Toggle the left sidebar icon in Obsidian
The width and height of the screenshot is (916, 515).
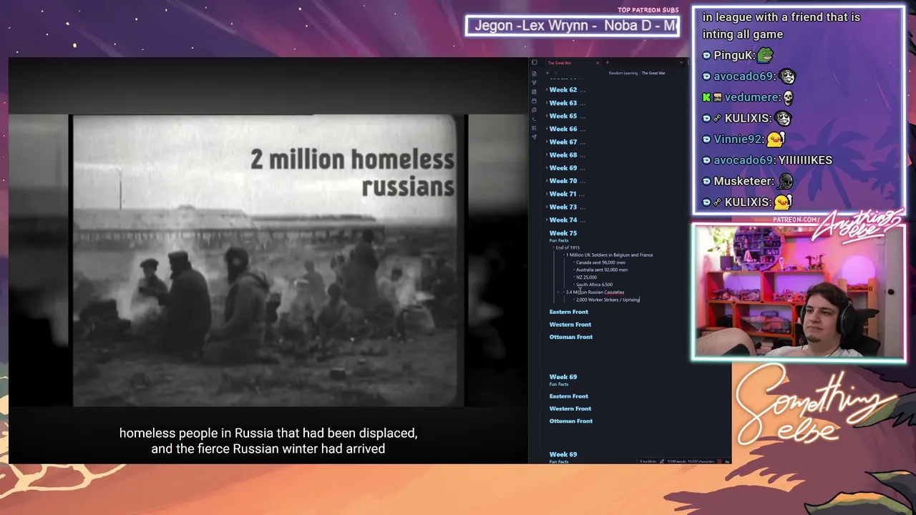(534, 62)
